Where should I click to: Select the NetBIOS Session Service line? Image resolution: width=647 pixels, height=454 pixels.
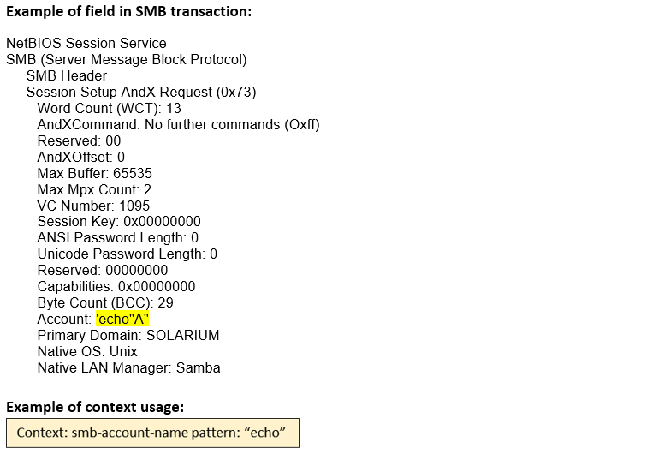click(x=86, y=43)
